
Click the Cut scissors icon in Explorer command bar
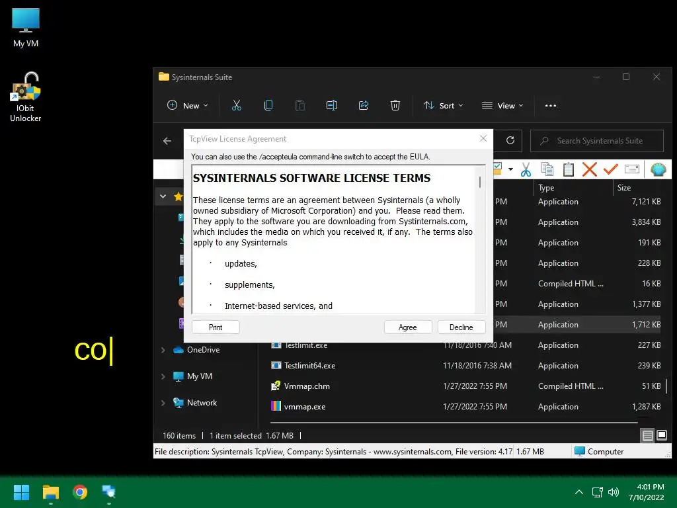(237, 105)
